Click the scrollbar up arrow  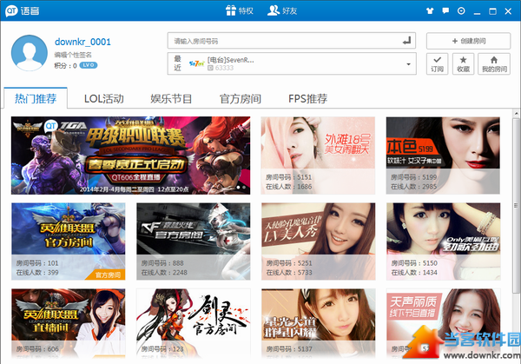click(517, 114)
